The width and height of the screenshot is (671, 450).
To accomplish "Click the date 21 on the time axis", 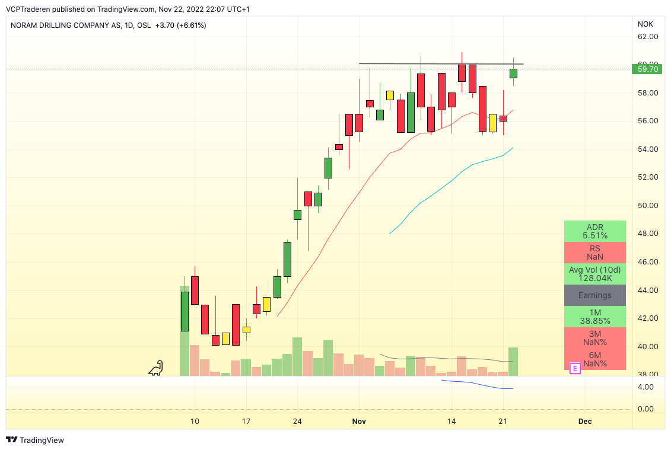I will tap(503, 422).
